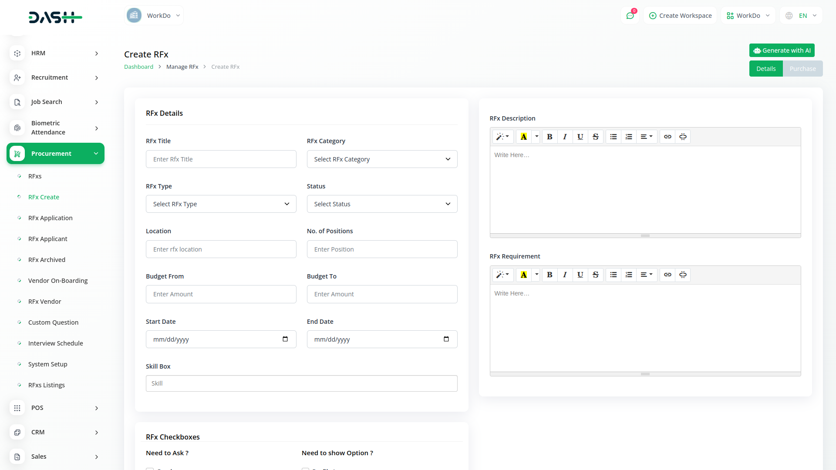Open RFx Vendor in sidebar
The height and width of the screenshot is (470, 836).
pyautogui.click(x=44, y=302)
